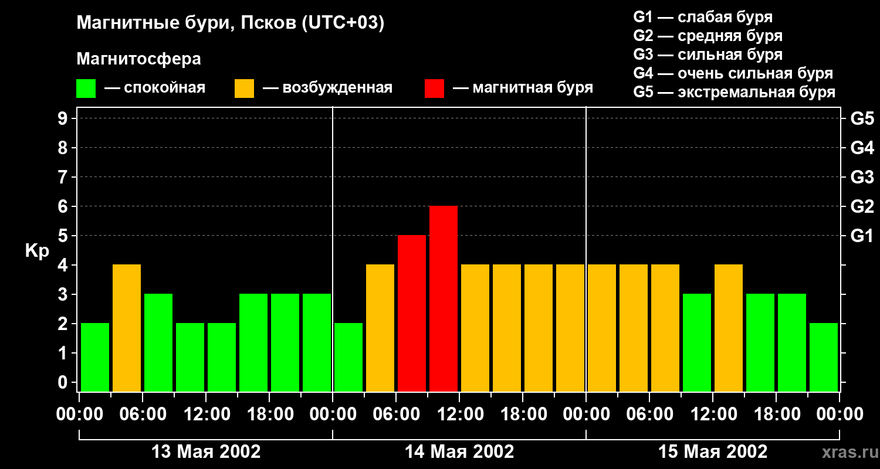Screen dimensions: 880x469
Task: Pick the orange 03:00–06:00 bar on 13 Мая
Action: click(127, 328)
